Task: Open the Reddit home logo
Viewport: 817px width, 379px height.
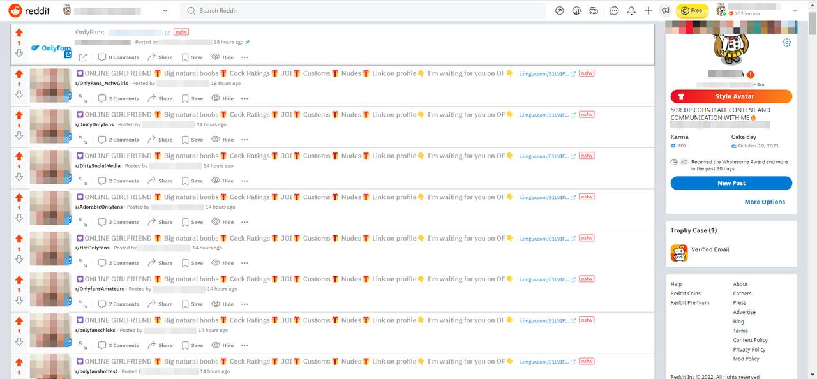Action: tap(29, 10)
